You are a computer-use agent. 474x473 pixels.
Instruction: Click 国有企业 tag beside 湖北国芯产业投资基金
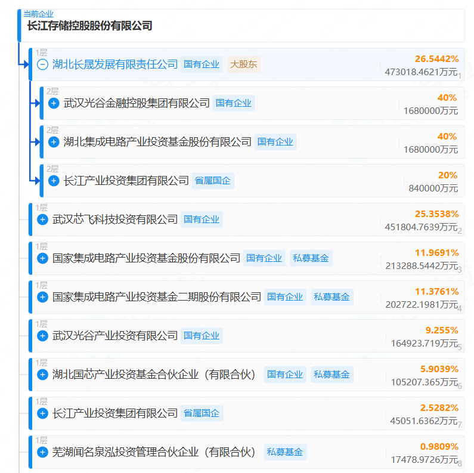pos(285,375)
